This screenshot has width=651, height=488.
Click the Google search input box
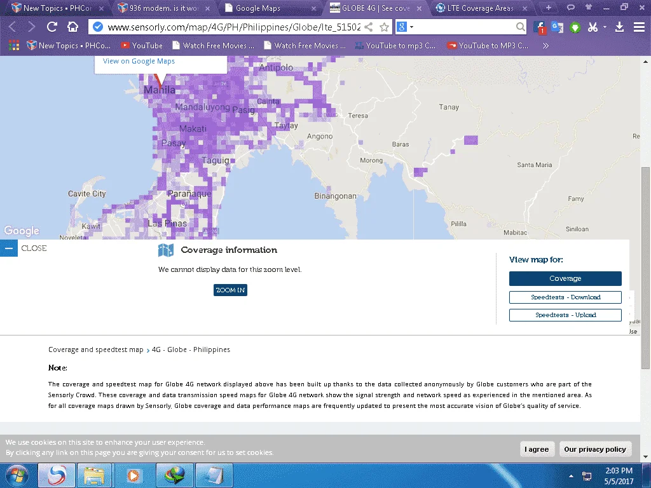(x=465, y=27)
